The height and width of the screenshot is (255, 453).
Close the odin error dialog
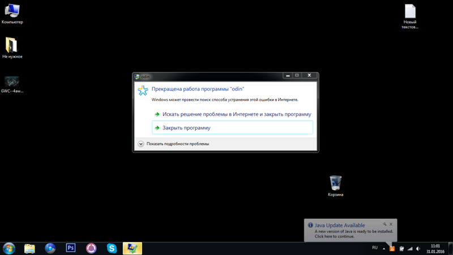309,75
